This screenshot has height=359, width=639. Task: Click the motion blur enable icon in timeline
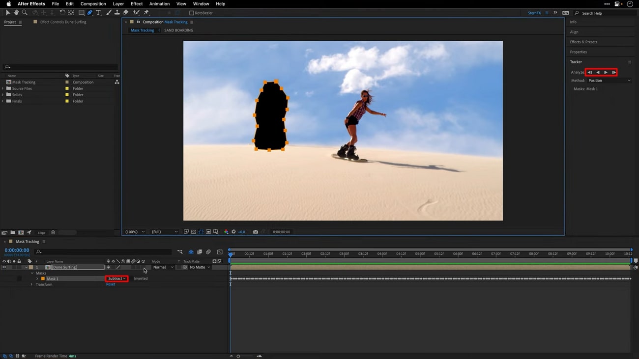click(208, 252)
